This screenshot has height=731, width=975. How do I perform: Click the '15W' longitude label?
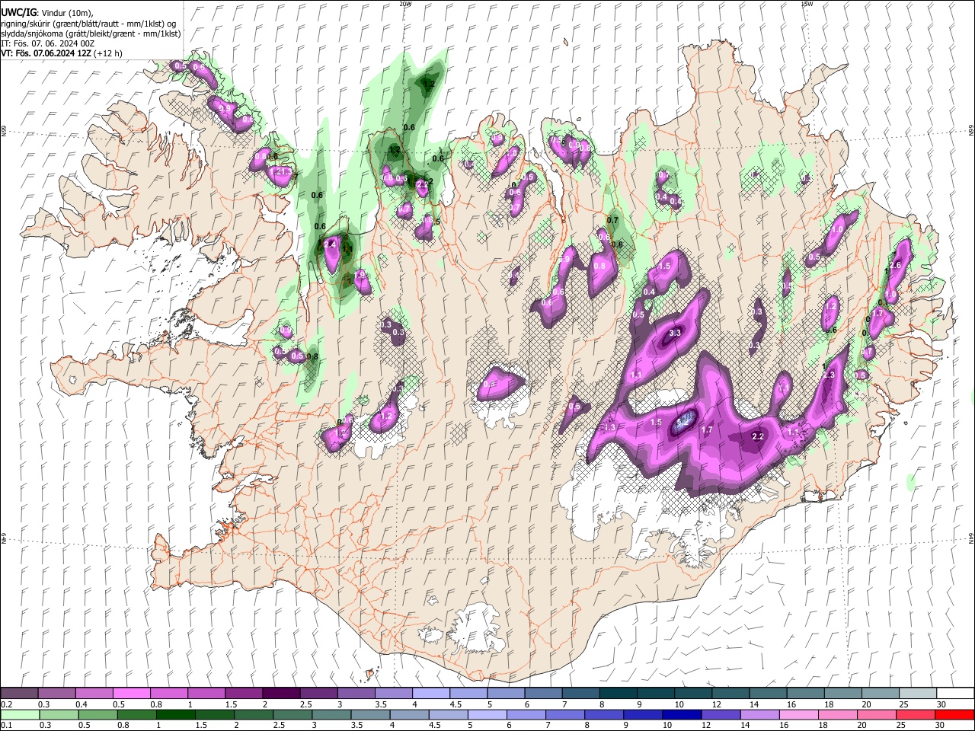[807, 4]
